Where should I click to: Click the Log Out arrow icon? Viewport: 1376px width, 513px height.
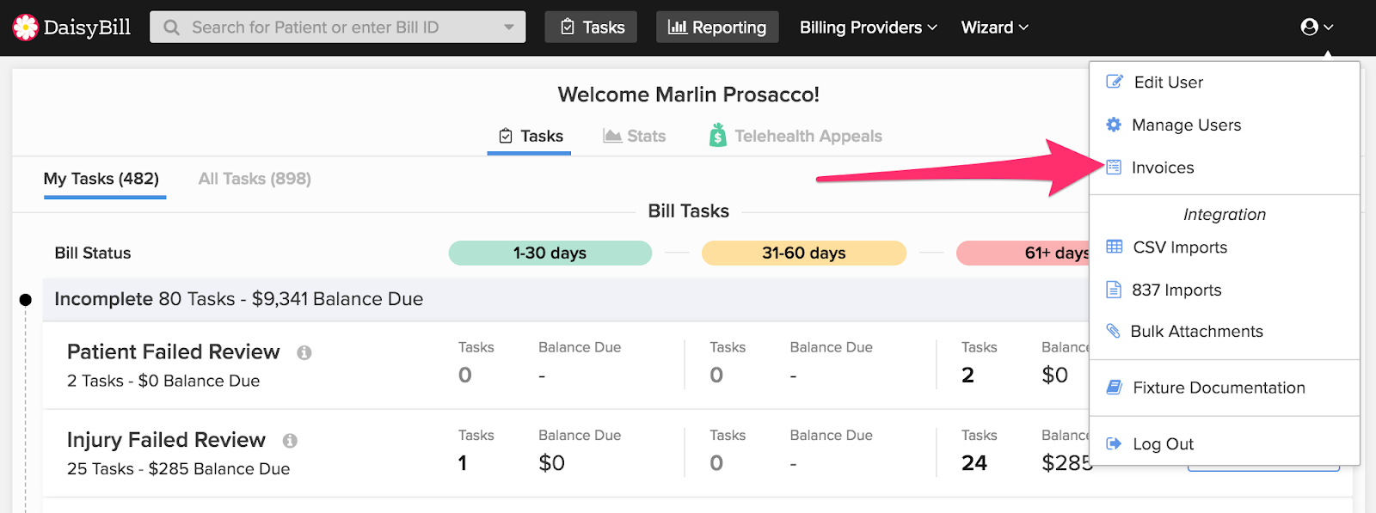tap(1114, 443)
